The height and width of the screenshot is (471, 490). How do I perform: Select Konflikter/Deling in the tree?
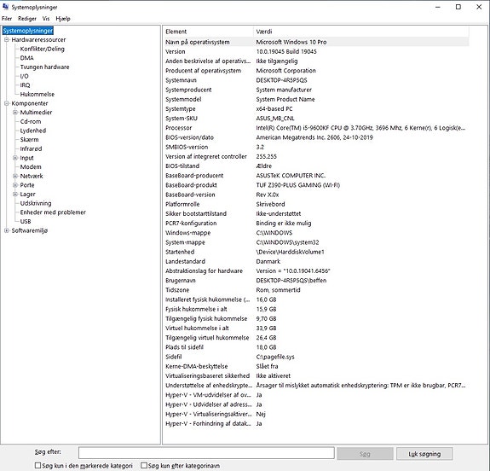click(x=43, y=49)
